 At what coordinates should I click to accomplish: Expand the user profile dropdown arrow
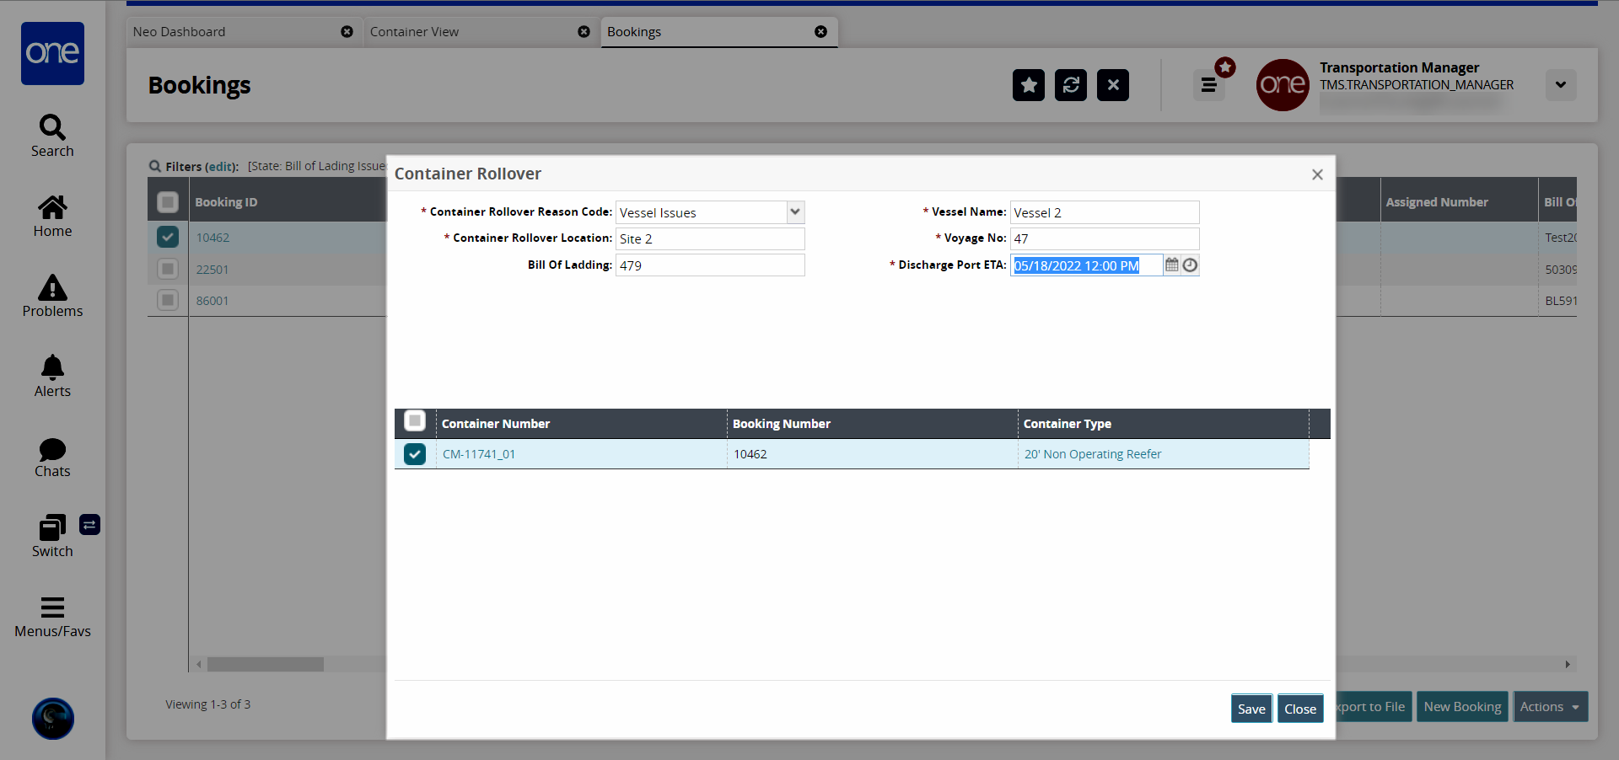point(1560,84)
